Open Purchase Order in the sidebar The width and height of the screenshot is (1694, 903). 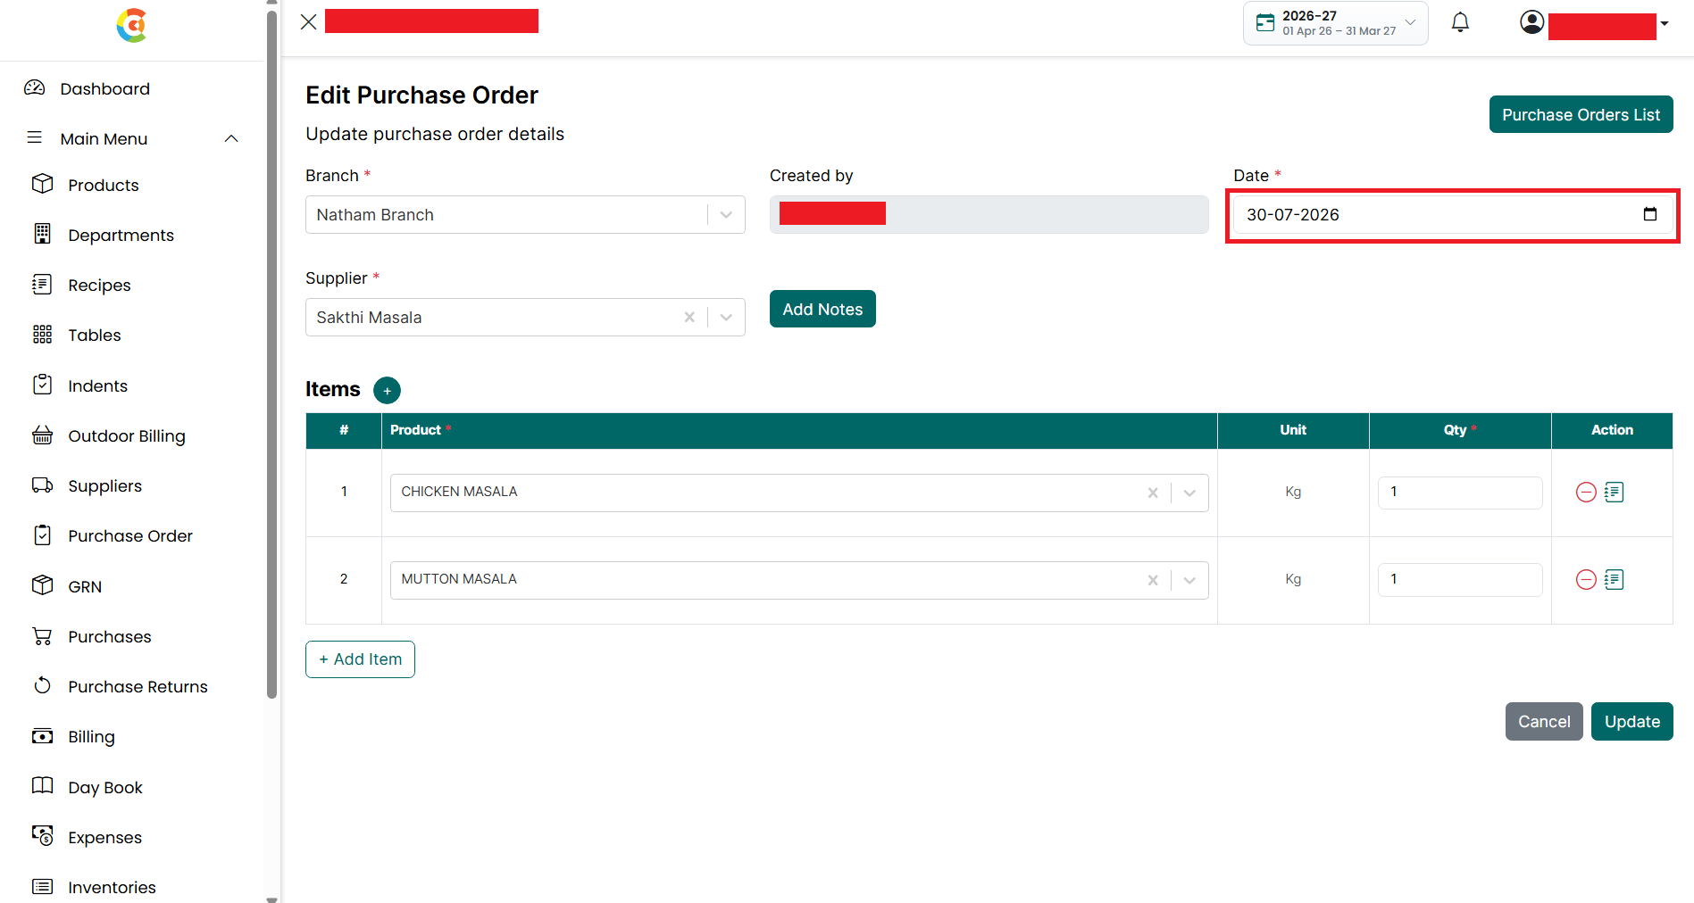pyautogui.click(x=129, y=535)
